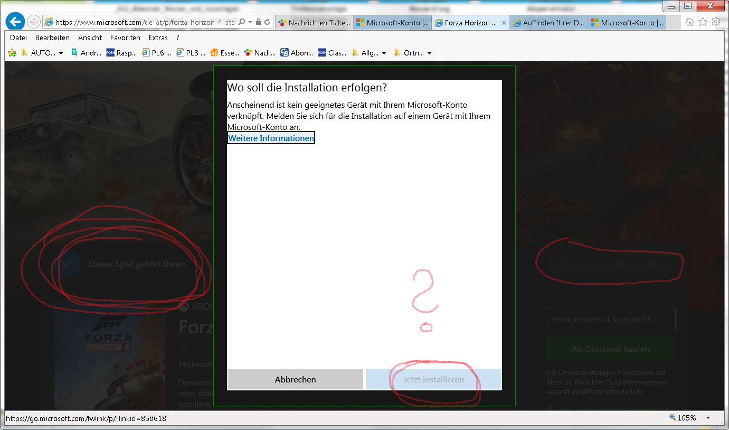Open the Weitere Informationen link

point(270,138)
